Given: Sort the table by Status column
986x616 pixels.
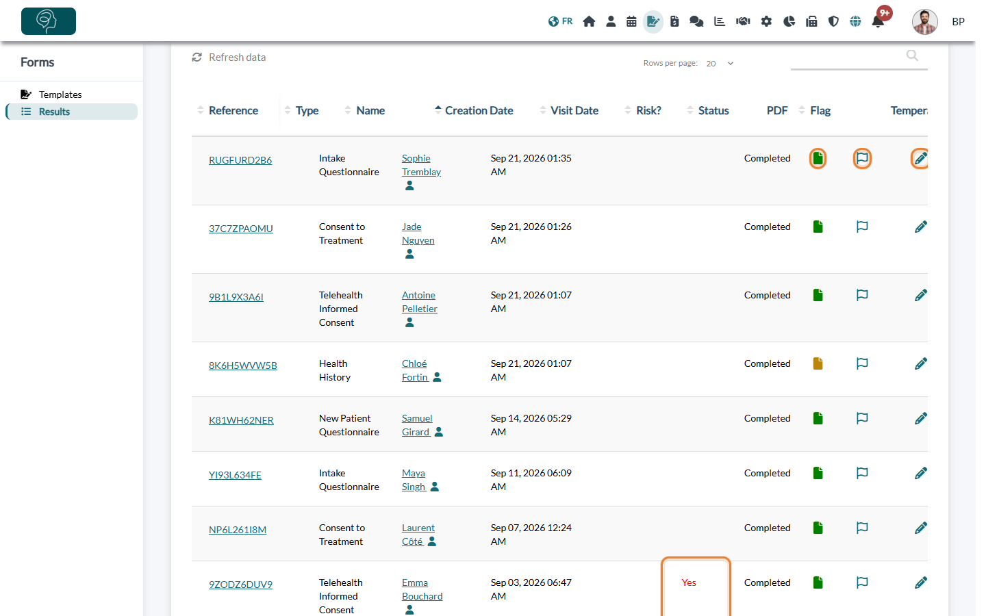Looking at the screenshot, I should click(708, 110).
